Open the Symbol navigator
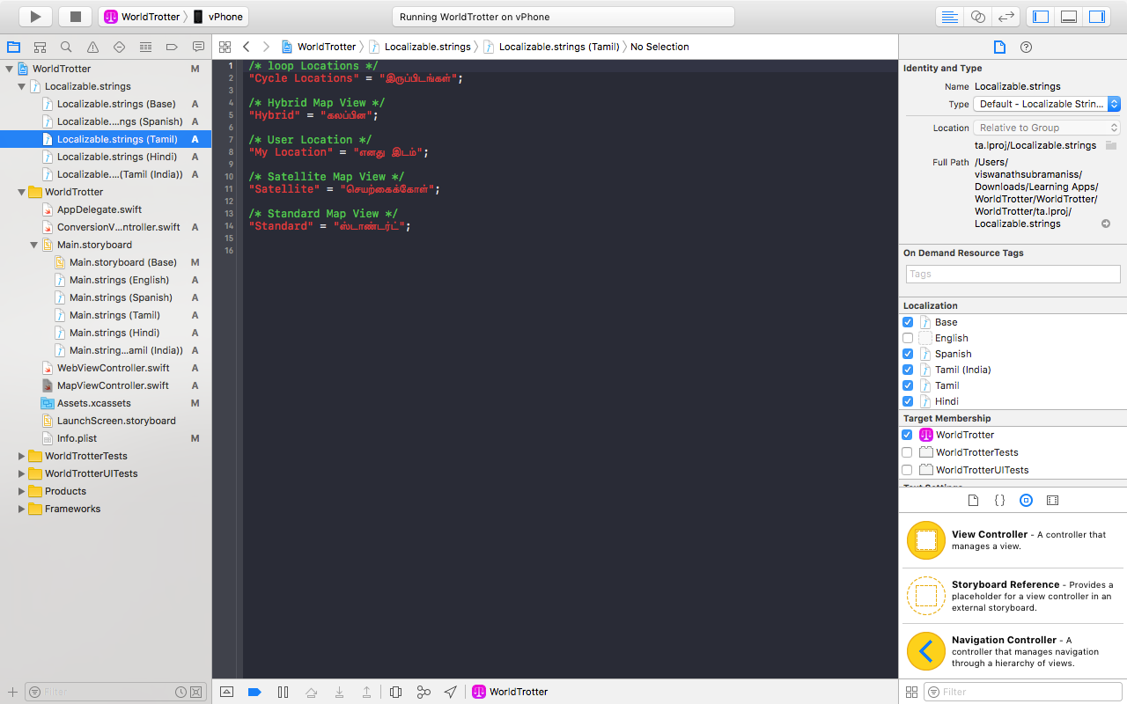 [x=40, y=47]
